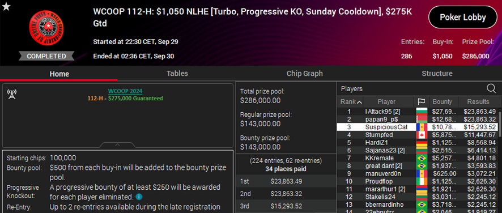
Task: Sort list by Bounty column header
Action: [444, 102]
